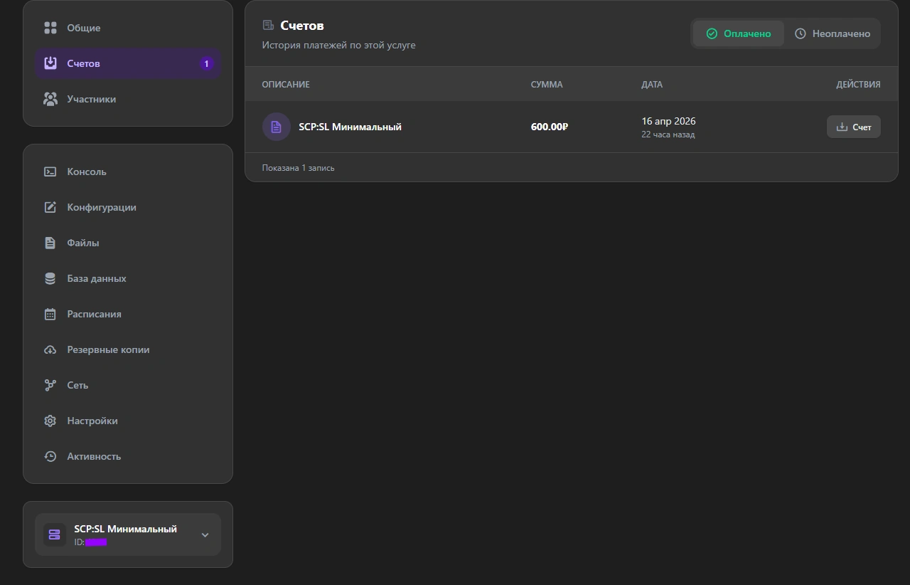Go to Резервные копии
Viewport: 910px width, 585px height.
(128, 349)
